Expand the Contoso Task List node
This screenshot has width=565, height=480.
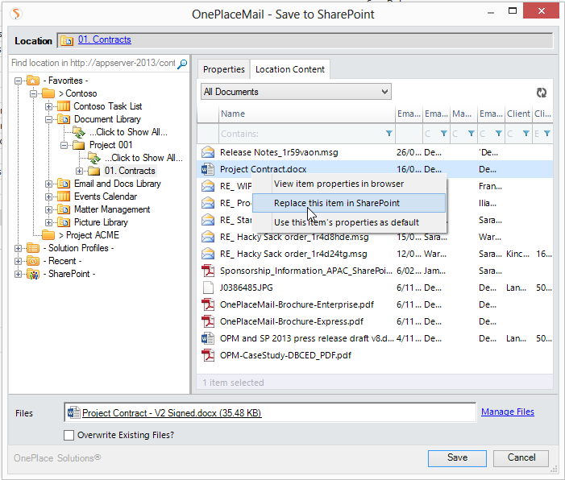[48, 106]
